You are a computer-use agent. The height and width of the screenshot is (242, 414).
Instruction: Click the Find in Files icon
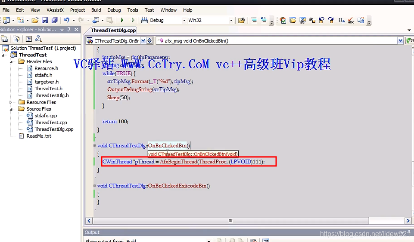click(x=241, y=20)
